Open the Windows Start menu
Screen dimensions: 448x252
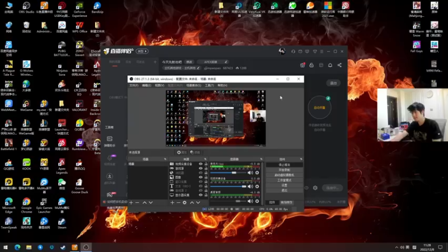pos(6,247)
